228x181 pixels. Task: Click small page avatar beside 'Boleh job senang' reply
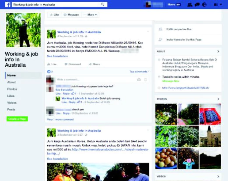pos(58,99)
